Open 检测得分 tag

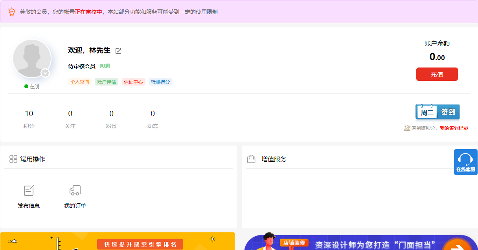[160, 82]
